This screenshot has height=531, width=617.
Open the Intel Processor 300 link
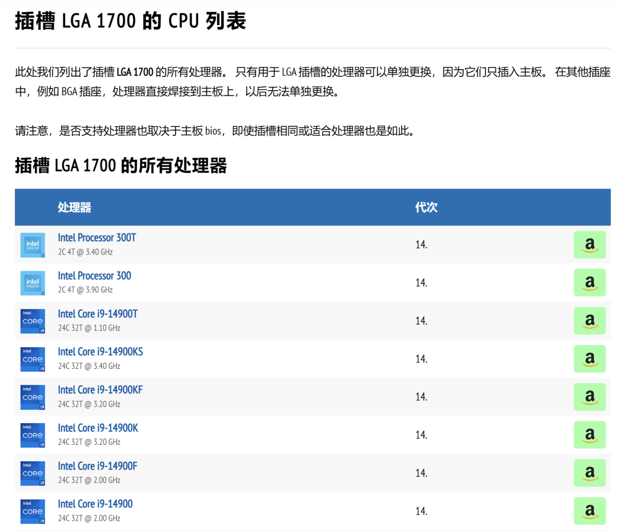(94, 276)
